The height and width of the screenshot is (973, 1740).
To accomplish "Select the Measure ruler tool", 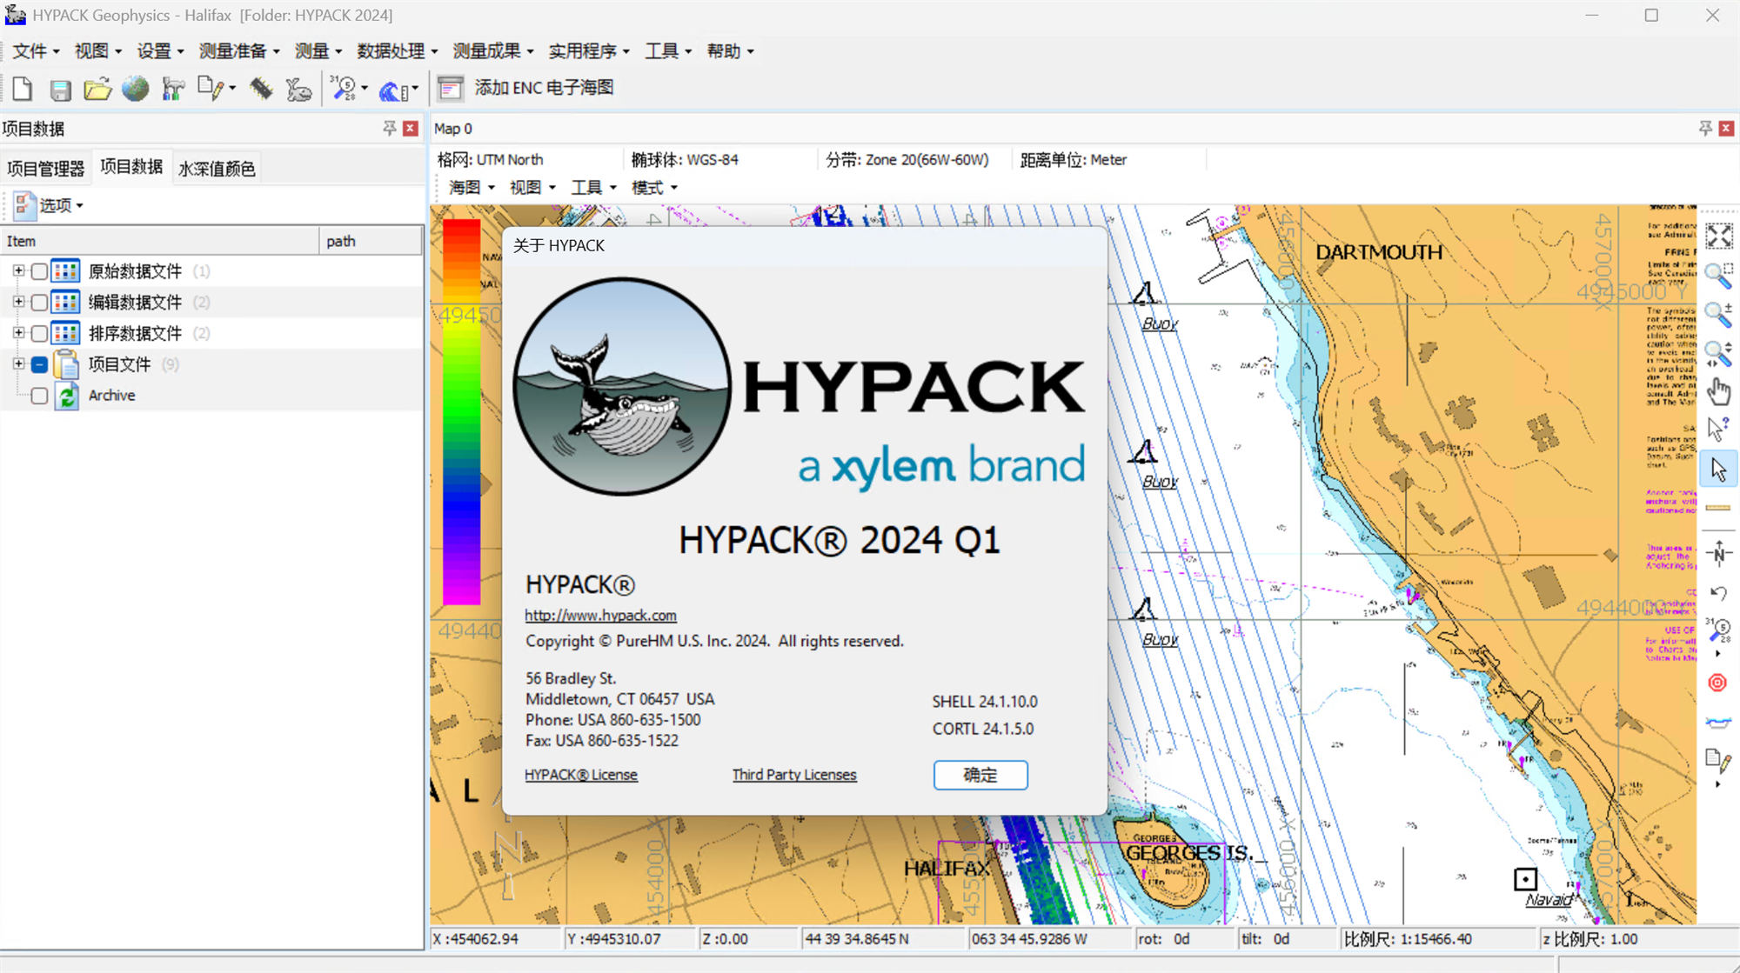I will (x=1718, y=507).
